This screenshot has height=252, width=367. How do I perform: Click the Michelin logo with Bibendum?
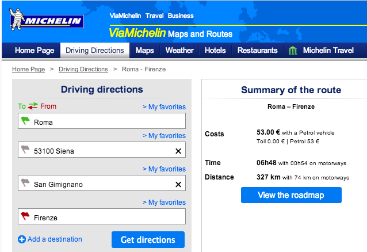[47, 20]
